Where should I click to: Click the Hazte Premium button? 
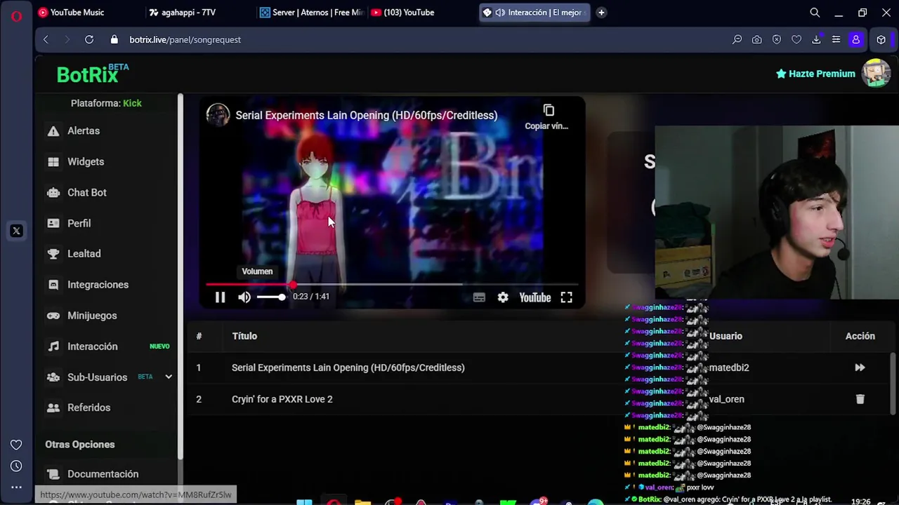click(x=815, y=74)
